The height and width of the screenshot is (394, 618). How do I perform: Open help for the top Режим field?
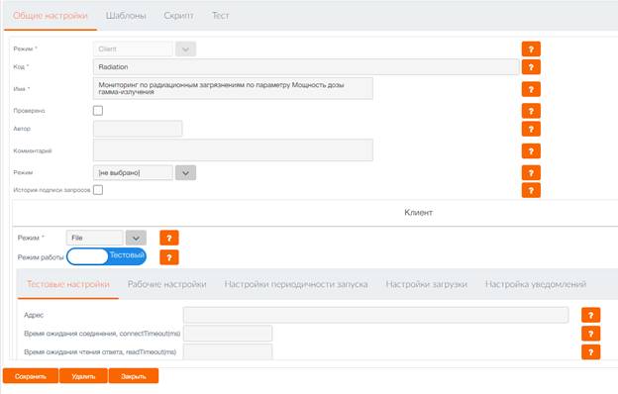click(x=531, y=49)
